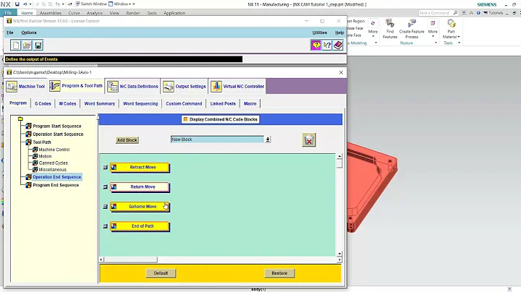Click the vertical scrollbar down arrow
521x292 pixels.
point(339,254)
